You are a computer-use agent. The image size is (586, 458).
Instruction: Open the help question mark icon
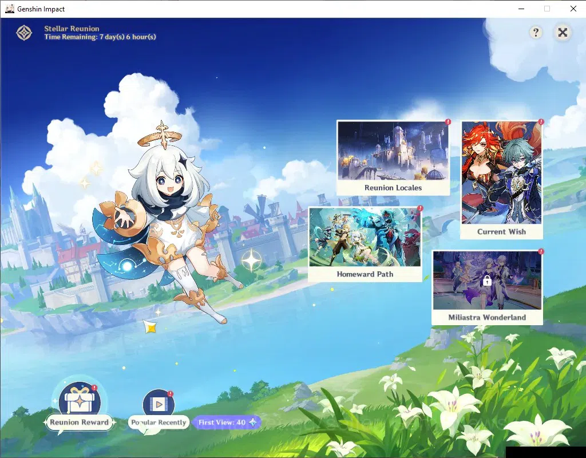pos(536,33)
